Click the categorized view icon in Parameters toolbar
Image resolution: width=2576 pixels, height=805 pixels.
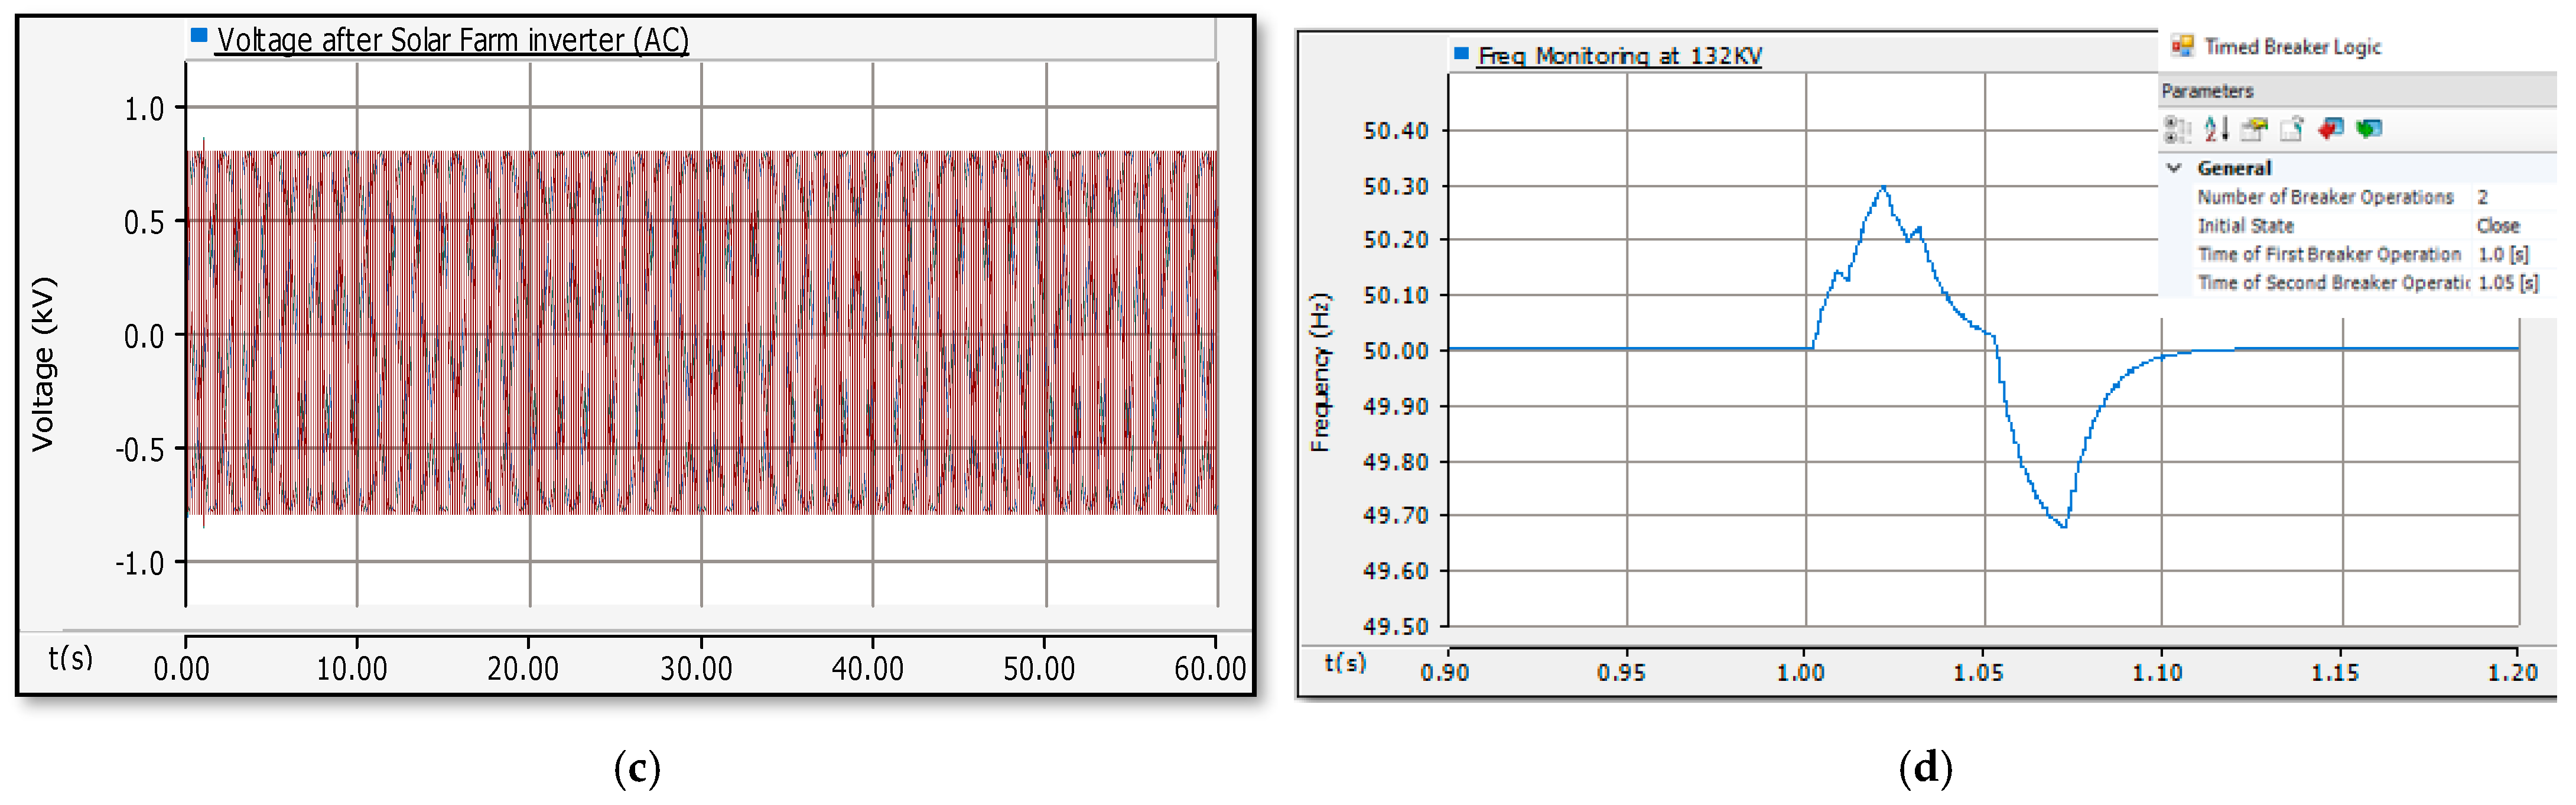click(x=2176, y=129)
